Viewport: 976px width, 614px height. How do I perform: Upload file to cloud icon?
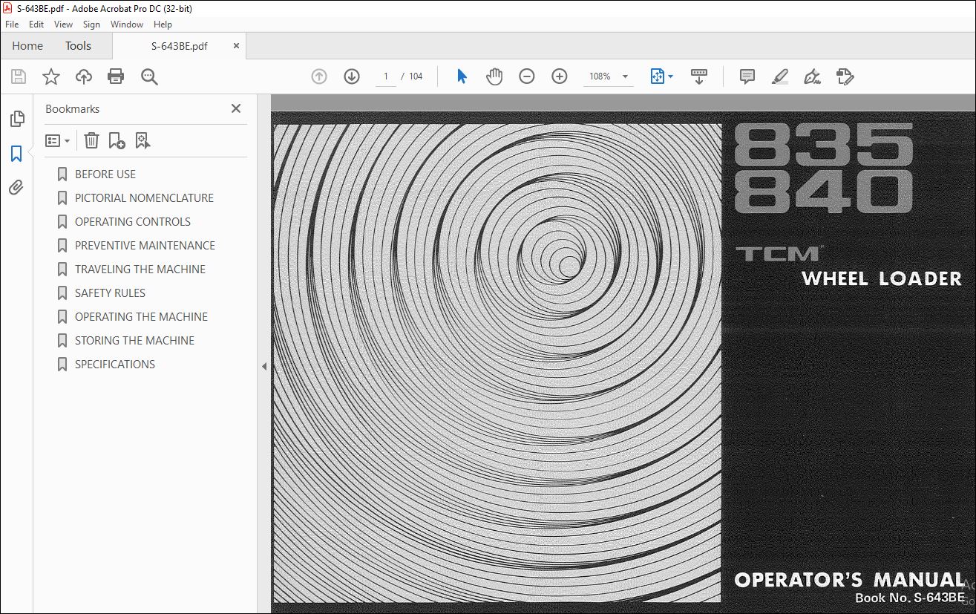[x=84, y=76]
